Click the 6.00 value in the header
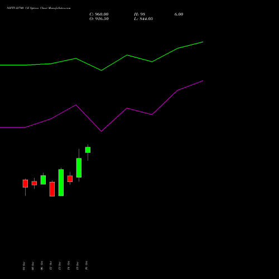 coord(179,15)
